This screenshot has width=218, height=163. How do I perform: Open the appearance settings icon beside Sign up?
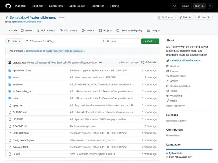click(x=210, y=6)
